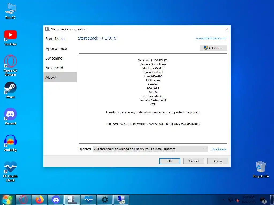Click the name 'Varvara Gotovtseva'

point(153,64)
